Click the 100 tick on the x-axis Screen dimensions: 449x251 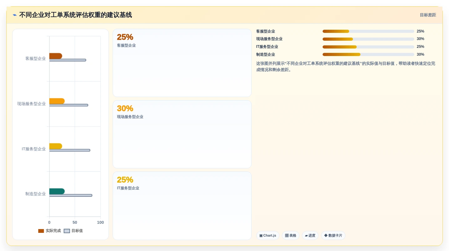click(100, 223)
